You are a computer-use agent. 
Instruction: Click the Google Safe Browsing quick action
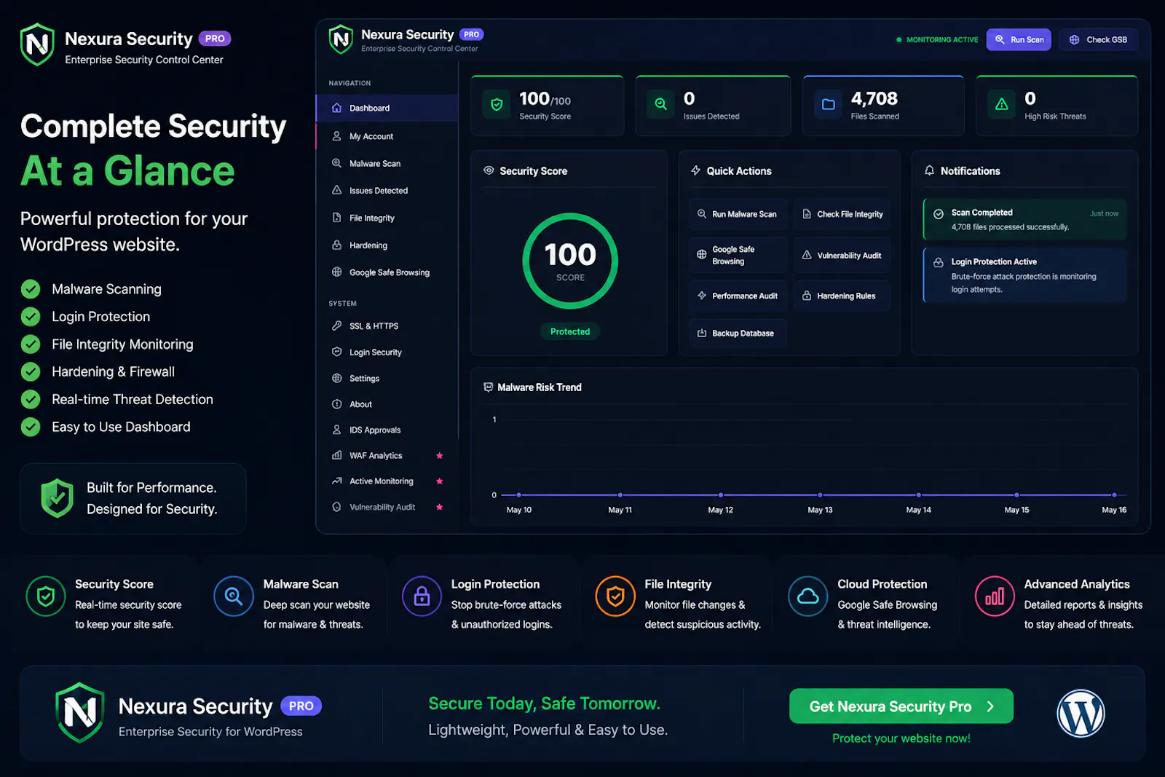738,255
